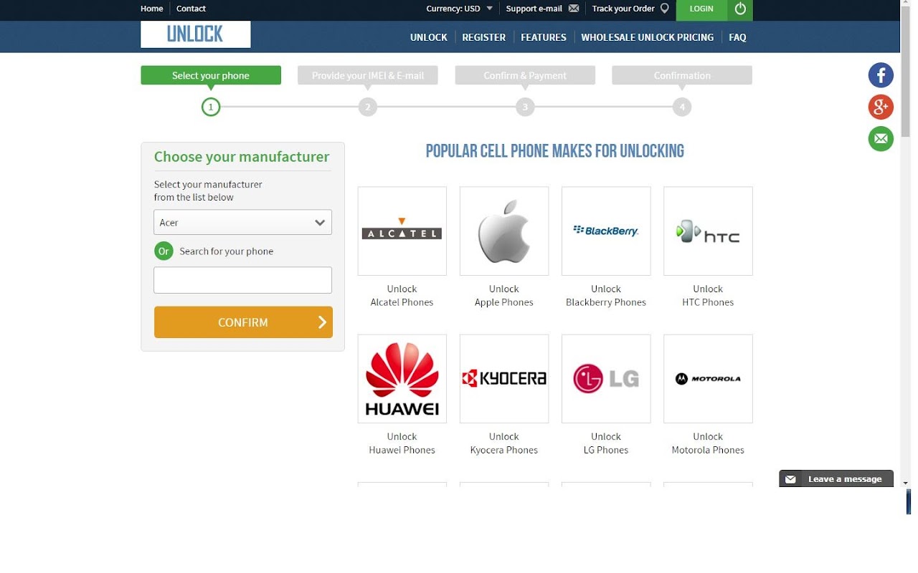The height and width of the screenshot is (573, 918).
Task: Open the Register menu item
Action: 484,37
